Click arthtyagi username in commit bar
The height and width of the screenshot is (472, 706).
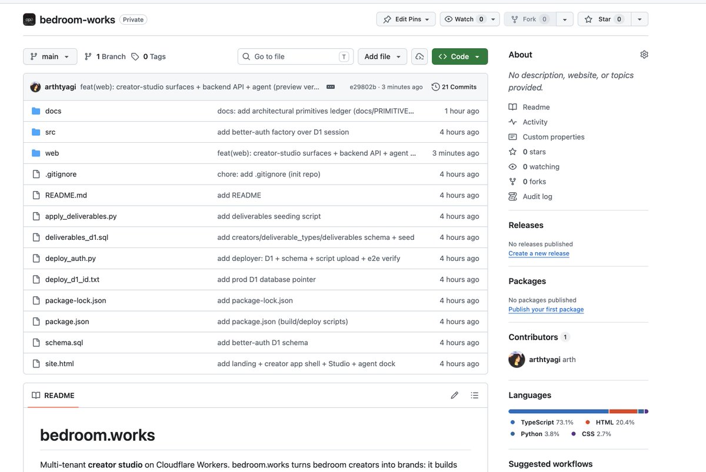click(61, 87)
